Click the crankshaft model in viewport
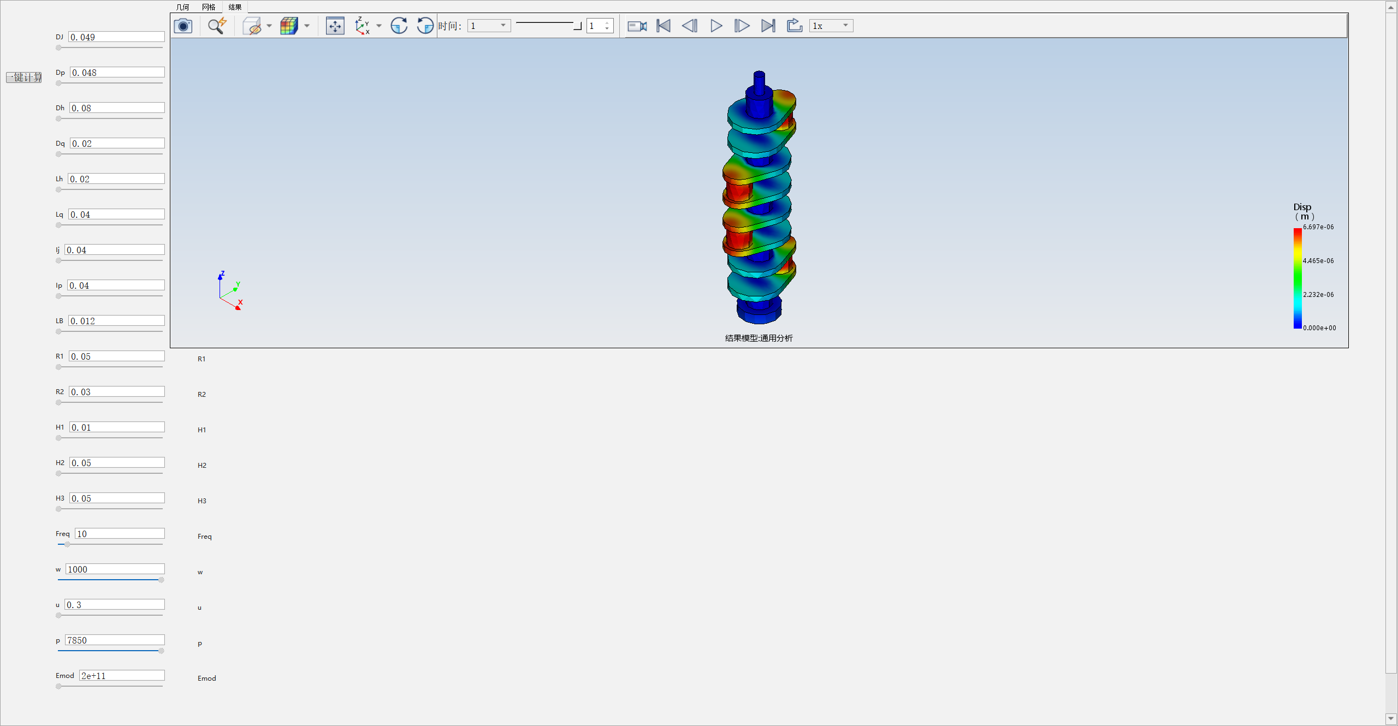Image resolution: width=1398 pixels, height=726 pixels. pos(759,197)
